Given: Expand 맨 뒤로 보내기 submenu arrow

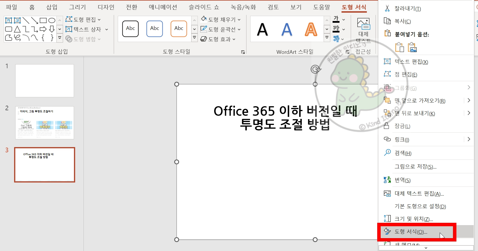Looking at the screenshot, I should point(469,113).
